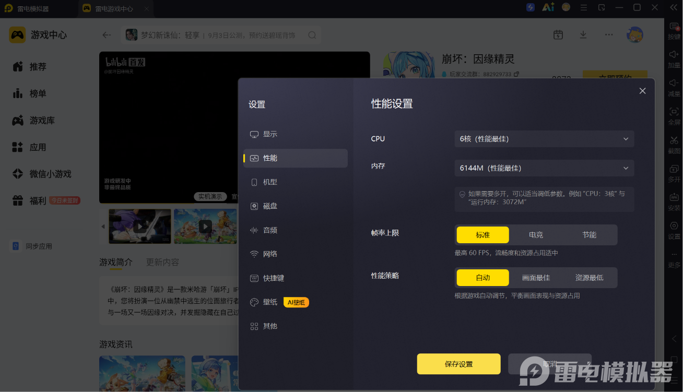Go back with the game center arrow
Image resolution: width=683 pixels, height=392 pixels.
[x=107, y=35]
